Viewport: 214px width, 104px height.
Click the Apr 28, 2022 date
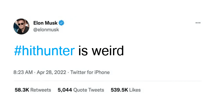coord(51,72)
